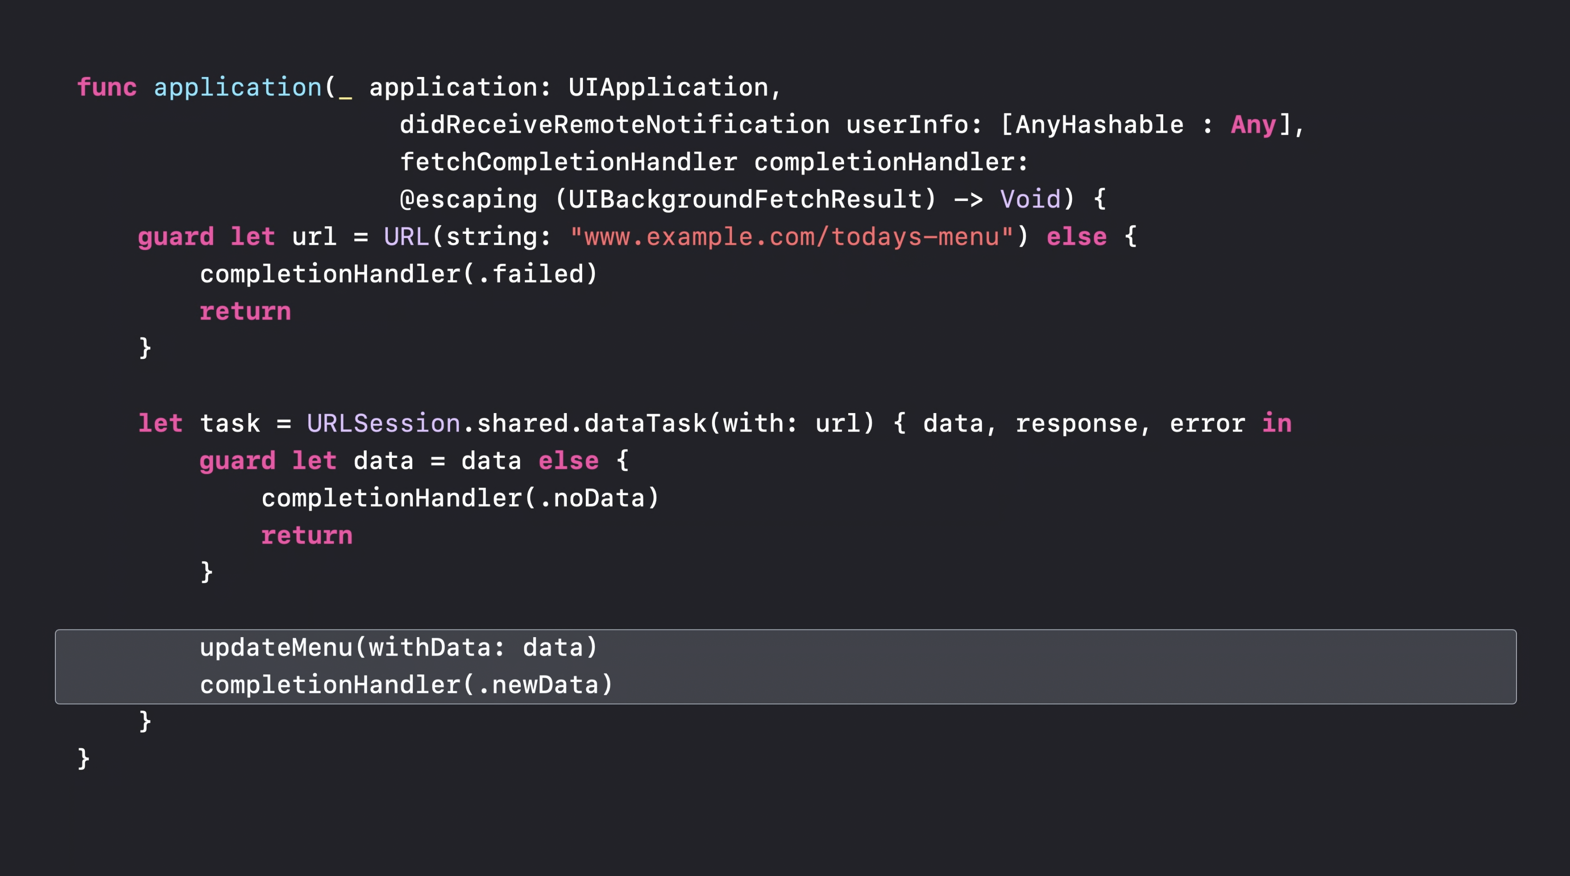This screenshot has width=1570, height=876.
Task: Click the pink Any keyword
Action: pyautogui.click(x=1253, y=125)
